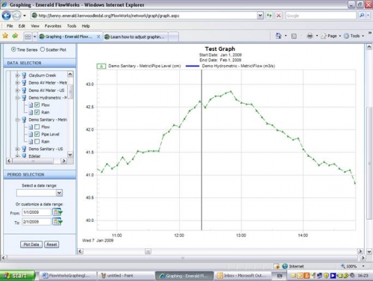Switch to Learn how to adjust graphing tab

coord(137,37)
